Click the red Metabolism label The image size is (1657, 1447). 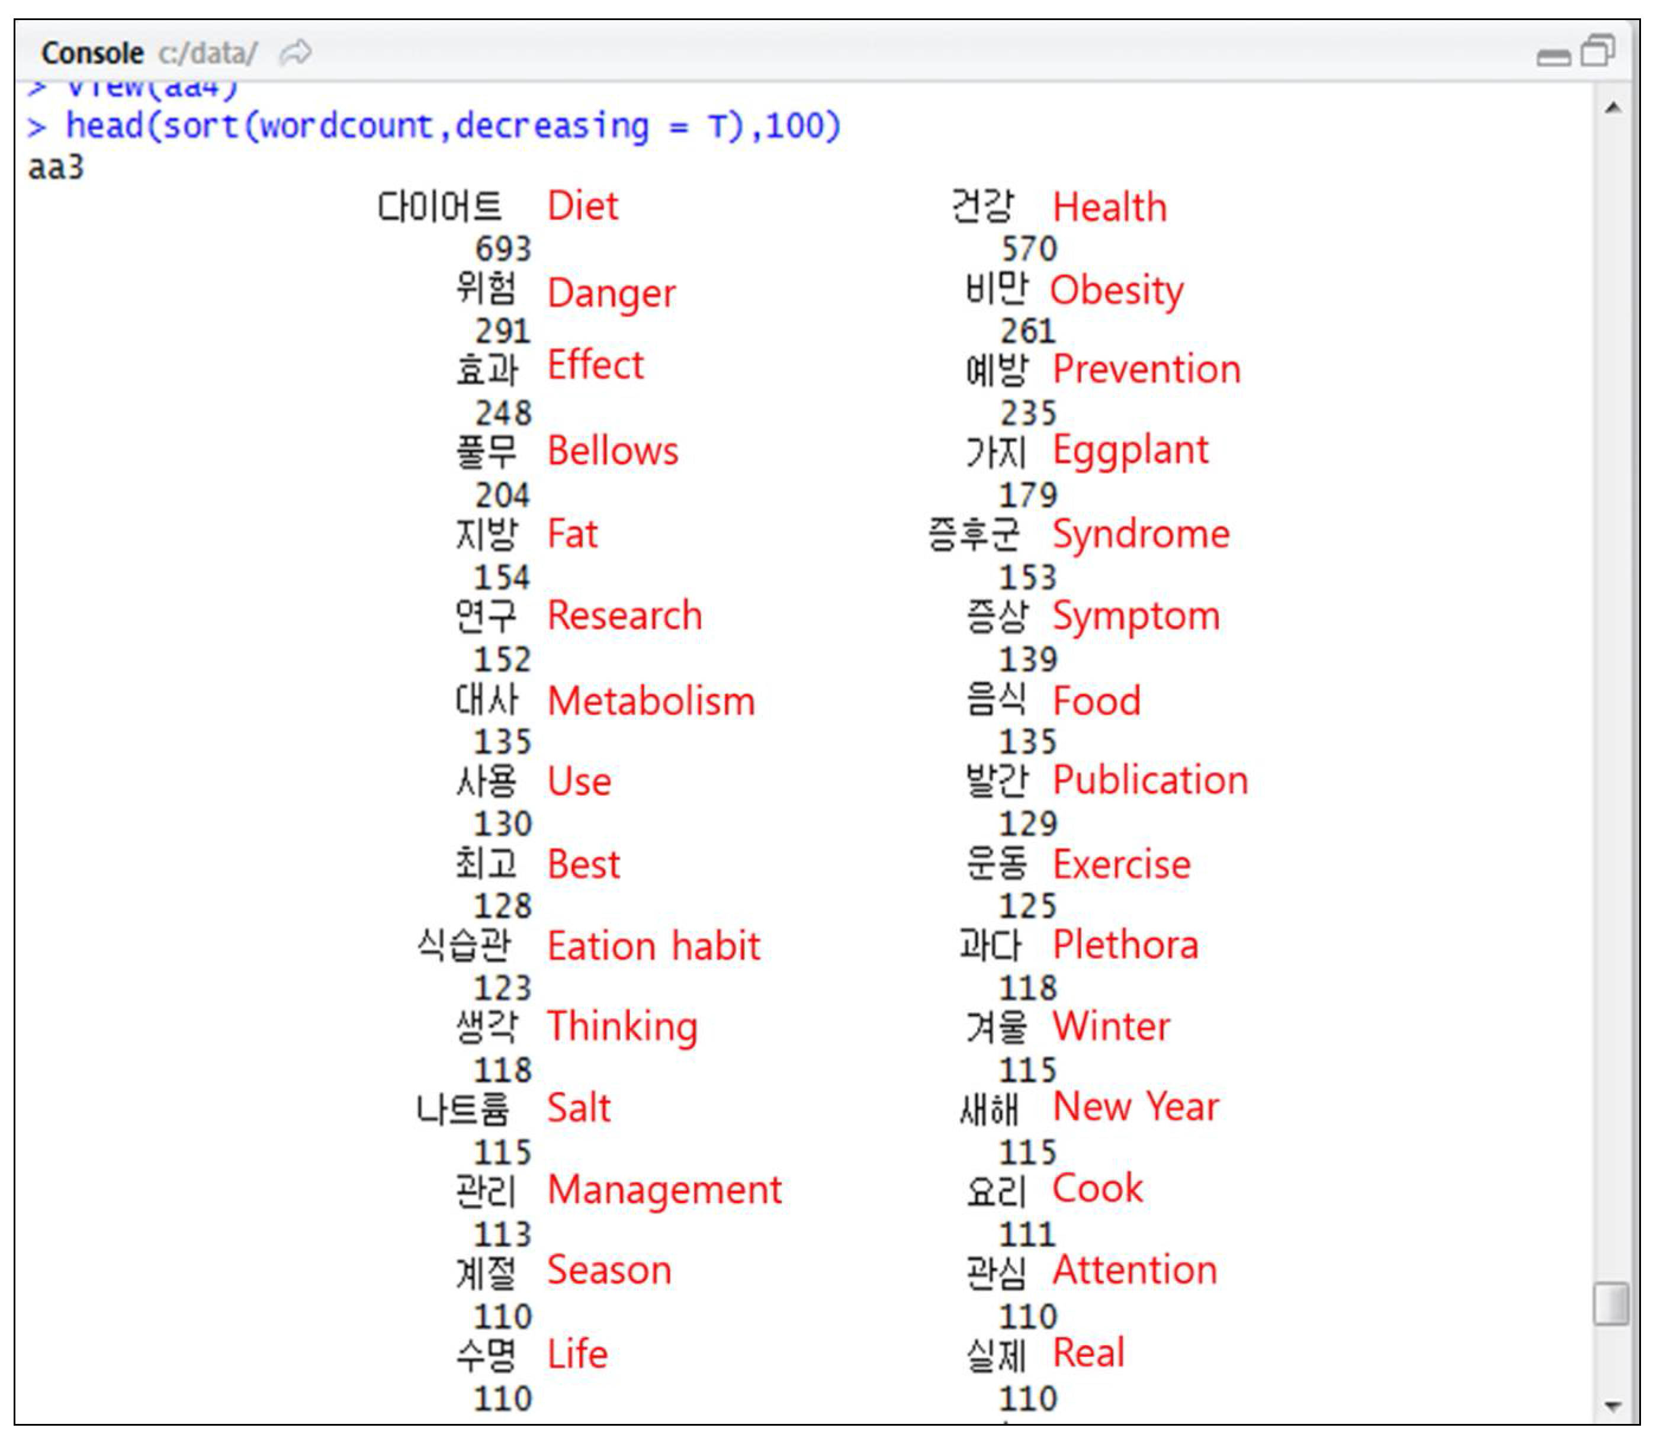[x=651, y=701]
